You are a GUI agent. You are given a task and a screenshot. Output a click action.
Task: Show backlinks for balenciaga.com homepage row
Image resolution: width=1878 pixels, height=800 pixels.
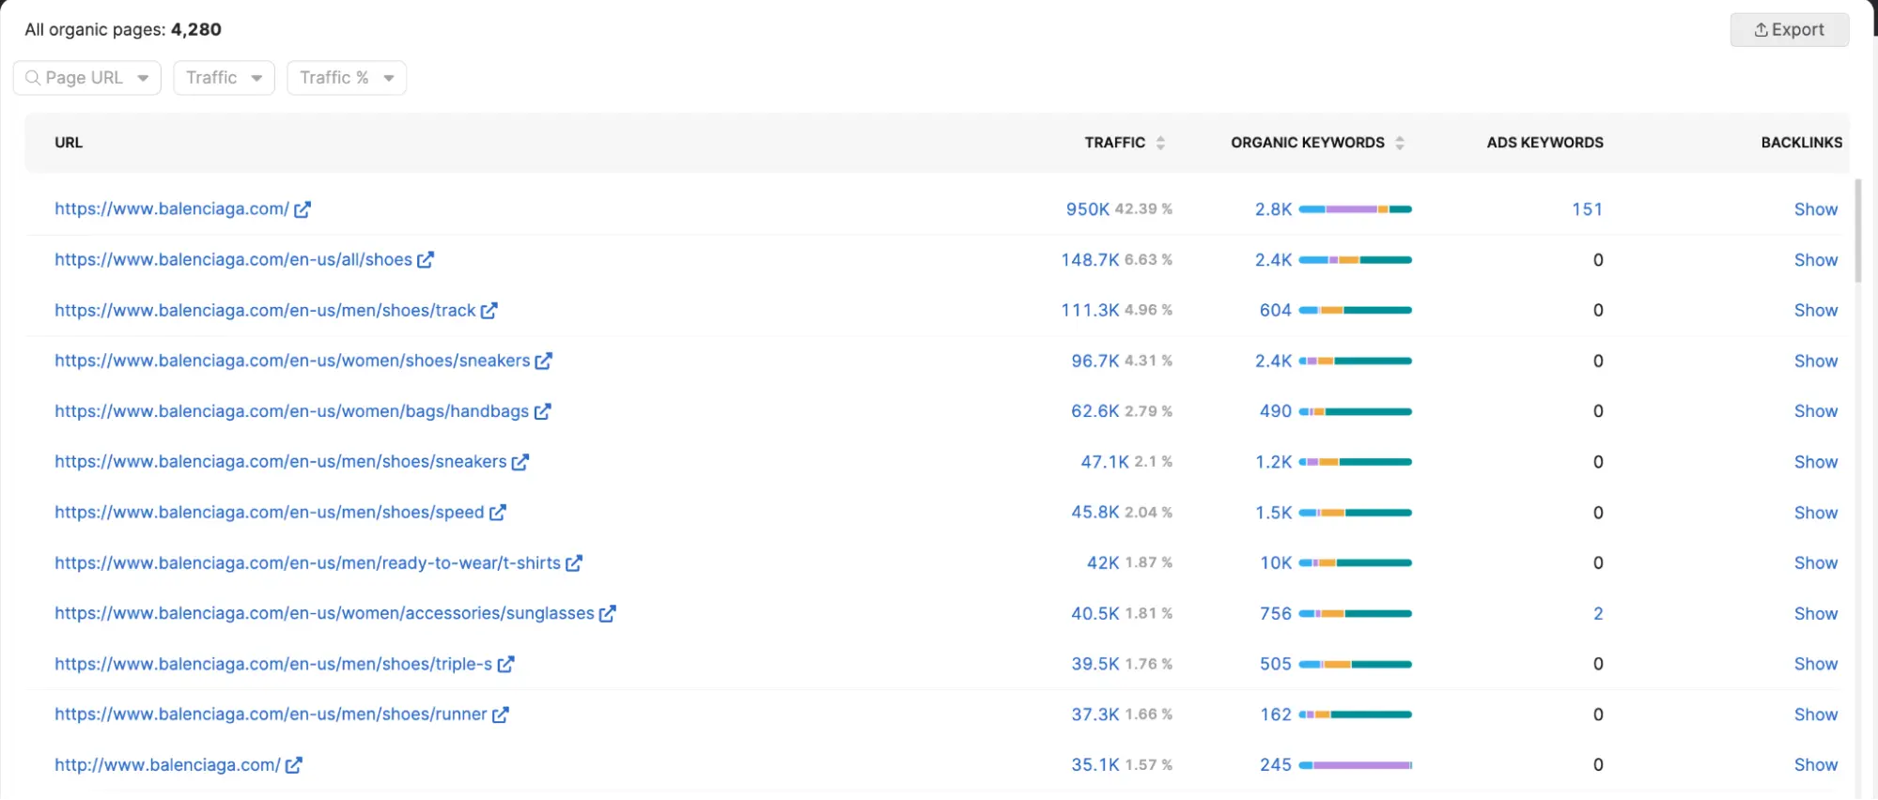click(1815, 209)
